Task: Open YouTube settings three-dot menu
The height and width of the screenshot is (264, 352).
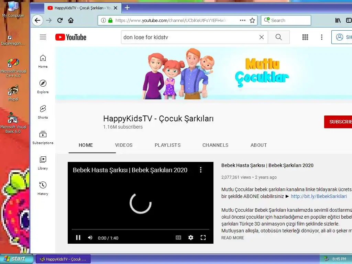Action: click(322, 37)
